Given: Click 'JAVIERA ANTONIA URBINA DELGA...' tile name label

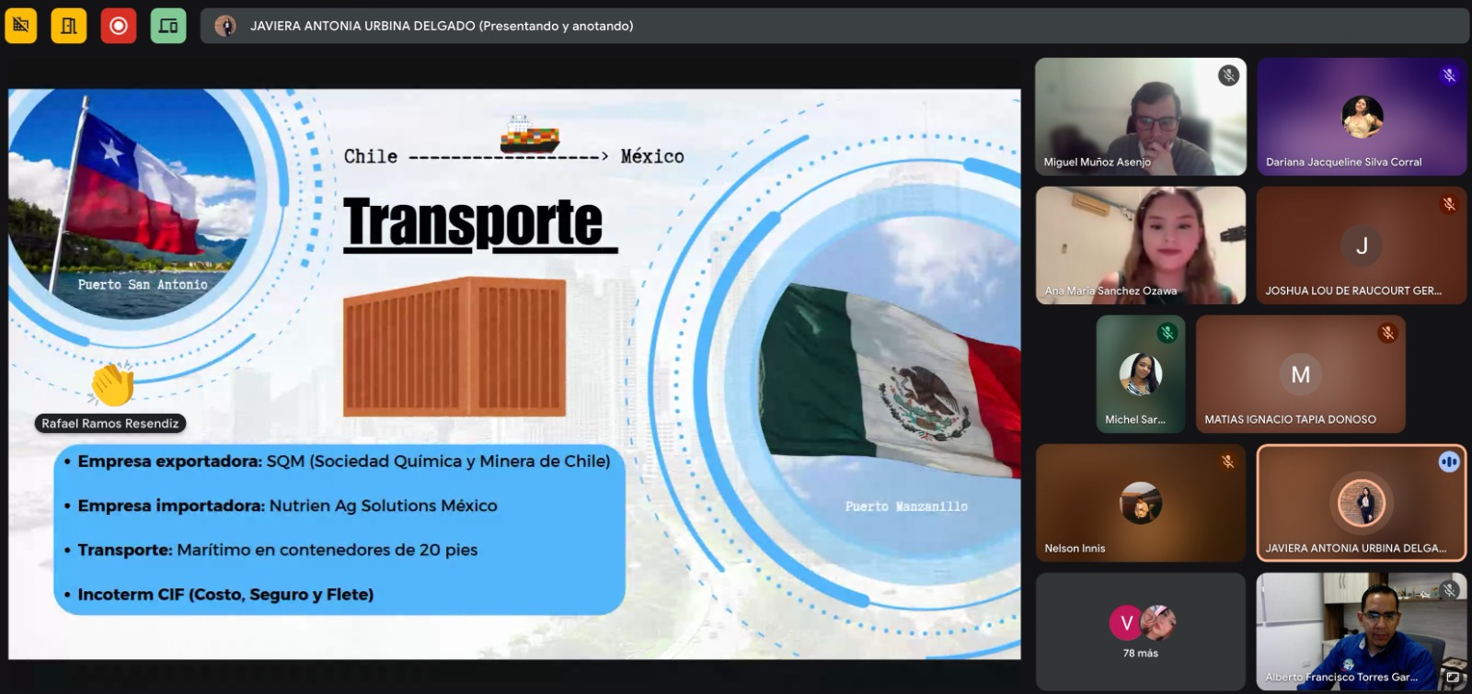Looking at the screenshot, I should click(x=1355, y=548).
